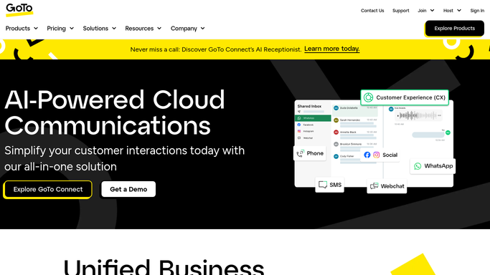
Task: Open the Support link
Action: (x=400, y=10)
